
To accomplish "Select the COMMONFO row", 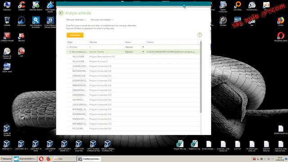I will [x=133, y=81].
